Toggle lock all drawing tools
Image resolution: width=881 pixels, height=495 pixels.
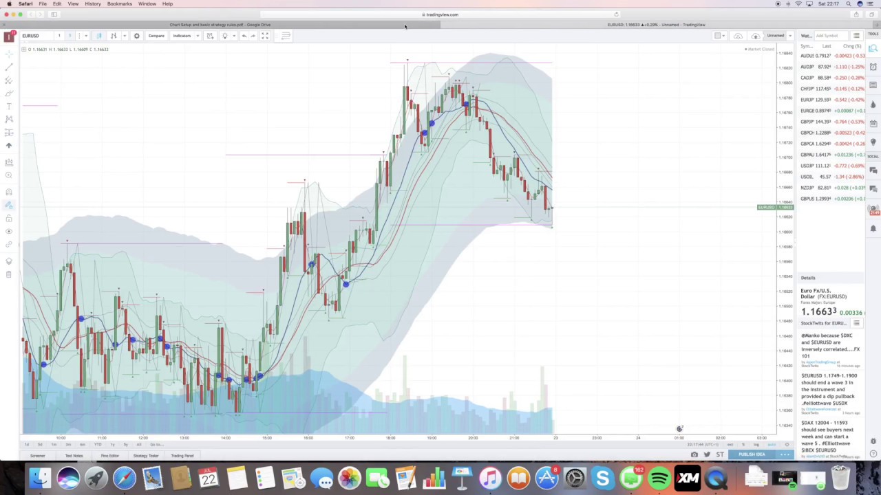pyautogui.click(x=9, y=218)
